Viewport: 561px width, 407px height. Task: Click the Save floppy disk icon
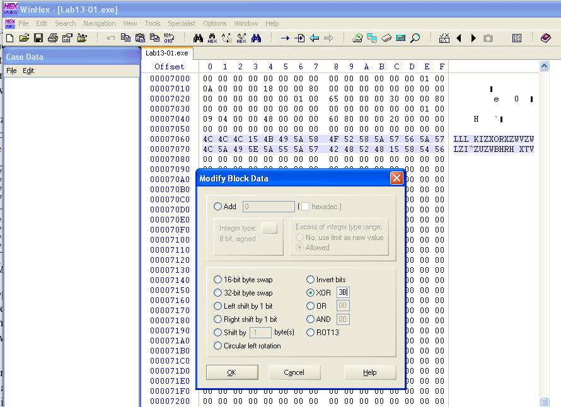(x=38, y=38)
